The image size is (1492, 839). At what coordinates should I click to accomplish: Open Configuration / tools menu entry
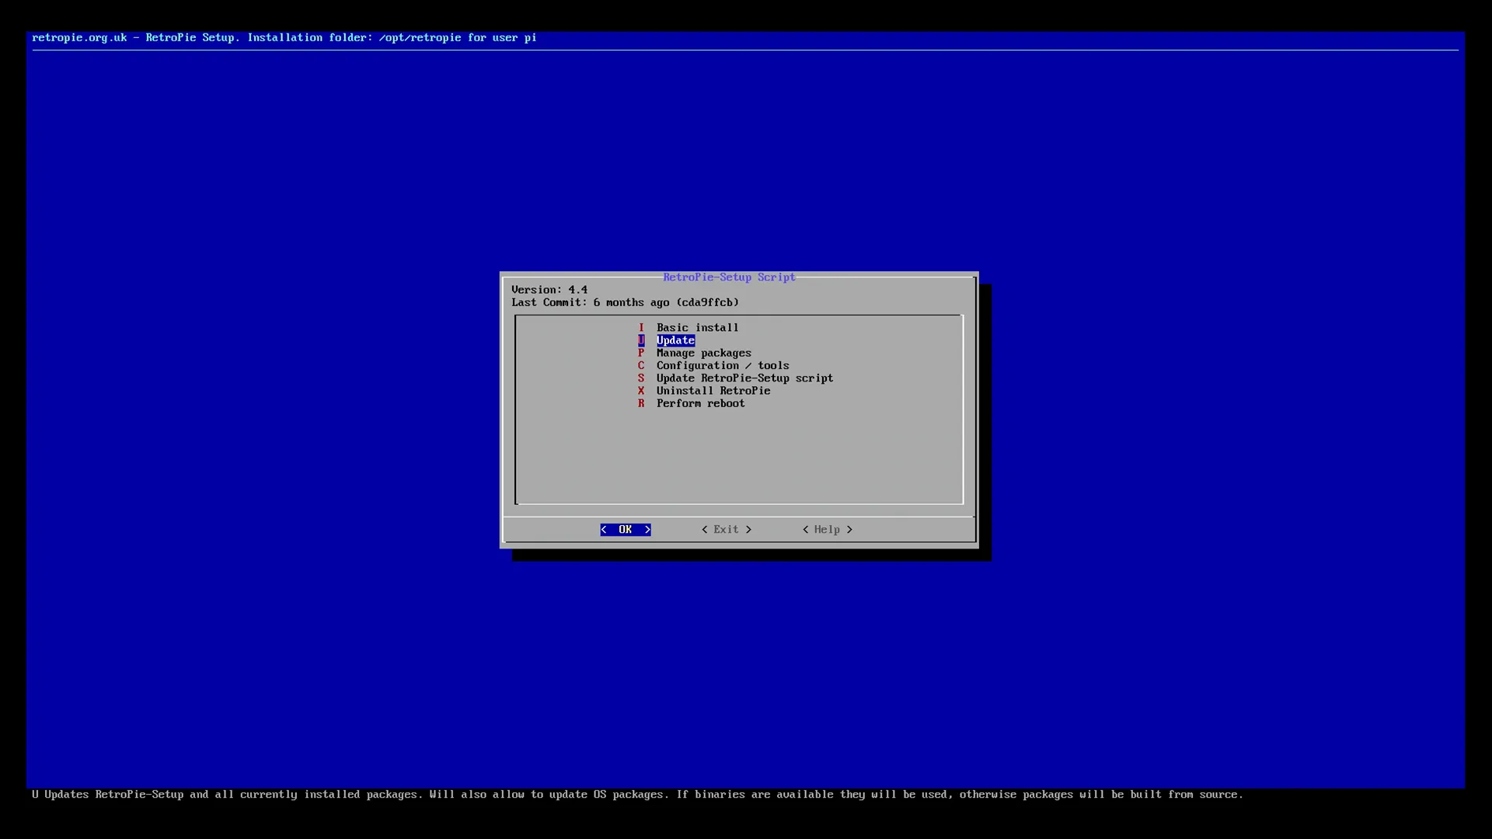point(713,365)
